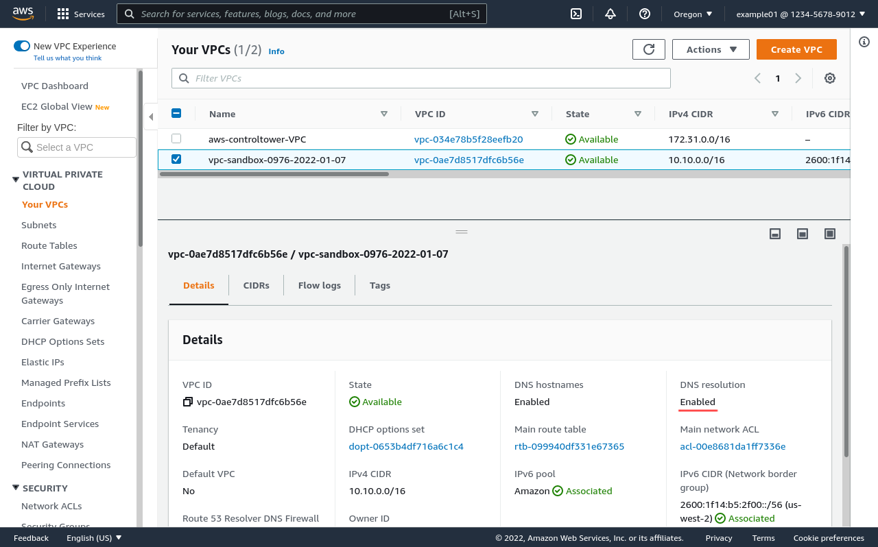Switch to the Details tab
This screenshot has width=878, height=547.
pos(199,285)
